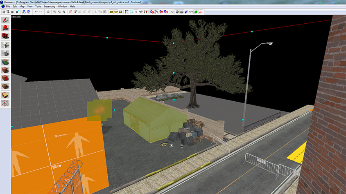Open the Map menu
This screenshot has width=346, height=194.
pyautogui.click(x=22, y=7)
